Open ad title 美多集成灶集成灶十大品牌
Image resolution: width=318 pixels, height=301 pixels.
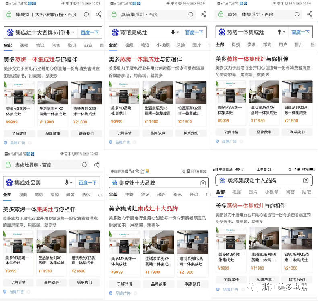[x=143, y=209]
